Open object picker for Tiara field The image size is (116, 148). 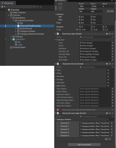[x=112, y=43]
